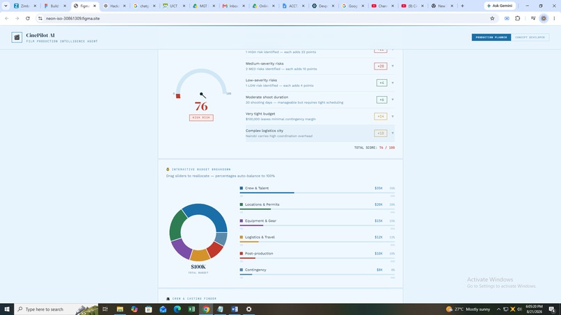Launch the Copilot app from the taskbar
The width and height of the screenshot is (561, 315).
134,309
